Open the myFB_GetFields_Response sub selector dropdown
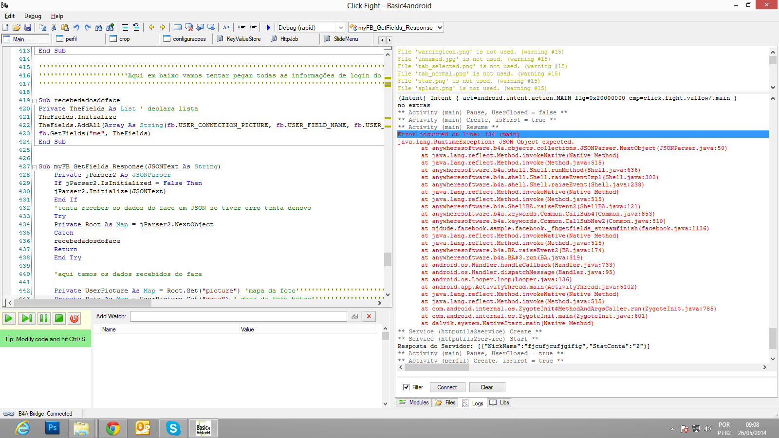 click(x=440, y=28)
